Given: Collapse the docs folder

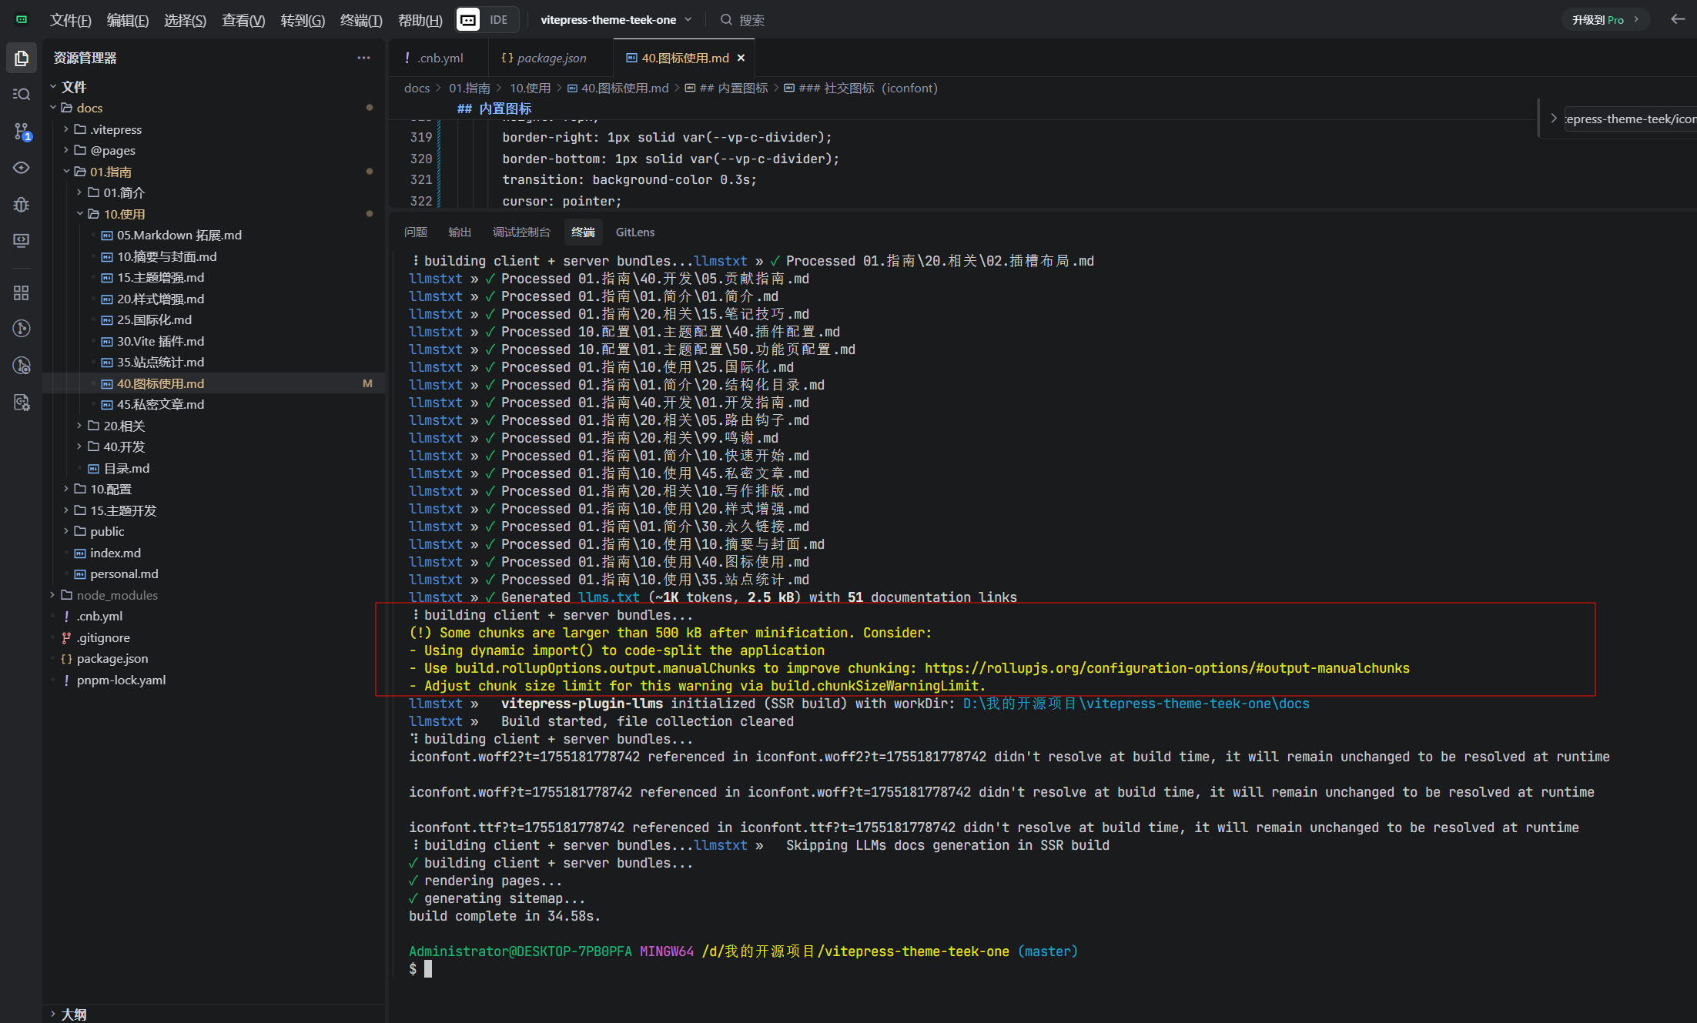Looking at the screenshot, I should coord(54,108).
